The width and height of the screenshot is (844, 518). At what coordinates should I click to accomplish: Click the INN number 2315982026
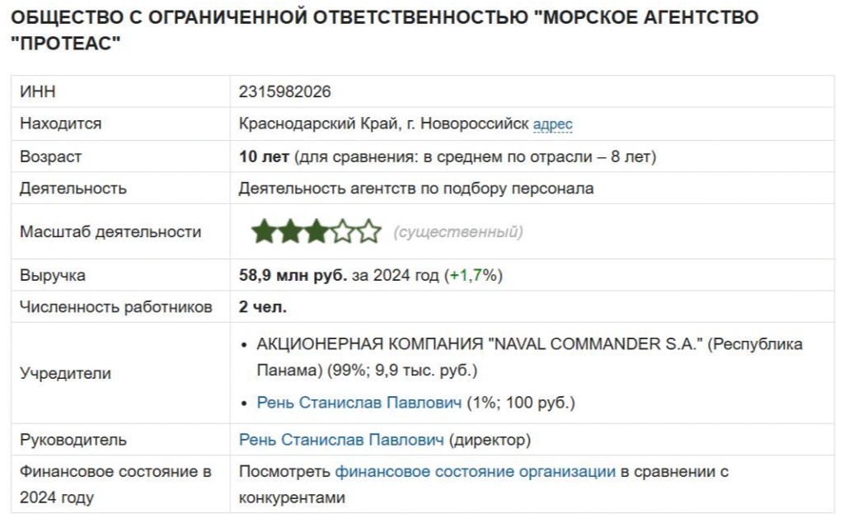click(x=284, y=91)
